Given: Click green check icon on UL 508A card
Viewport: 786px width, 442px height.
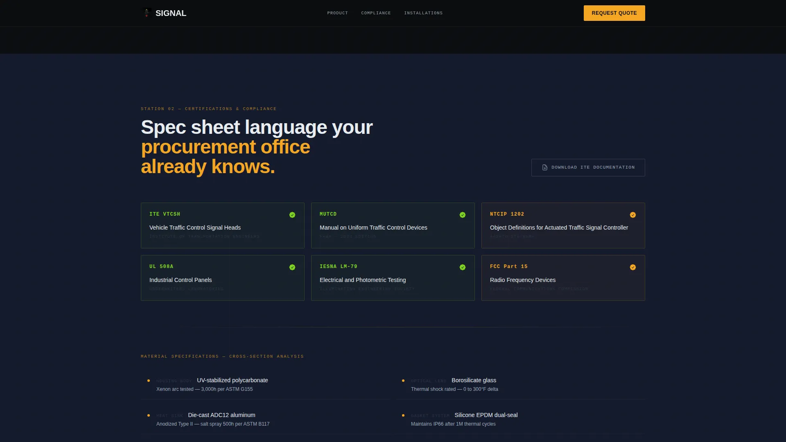Looking at the screenshot, I should tap(292, 267).
